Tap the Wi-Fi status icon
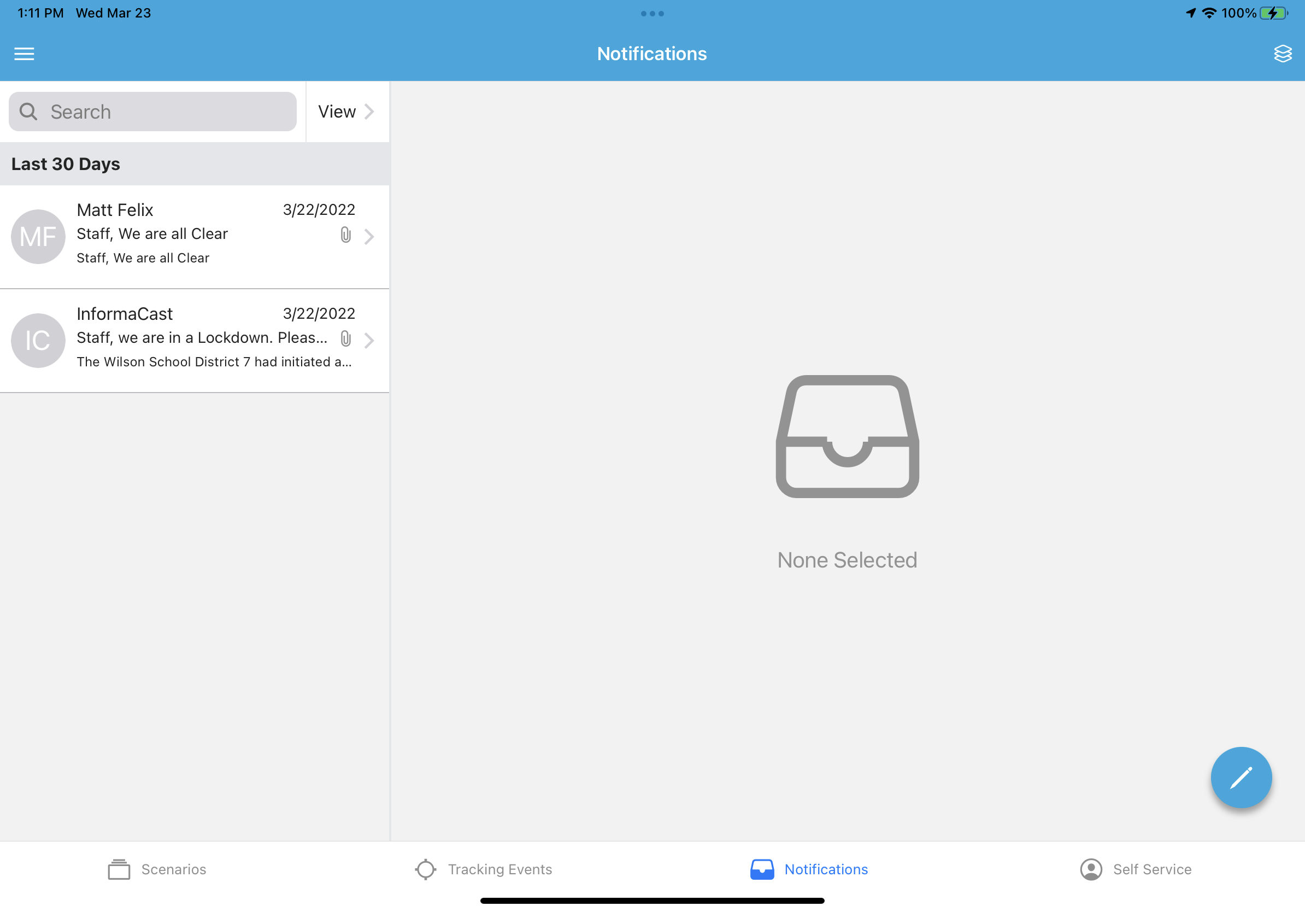The width and height of the screenshot is (1305, 912). [1209, 13]
